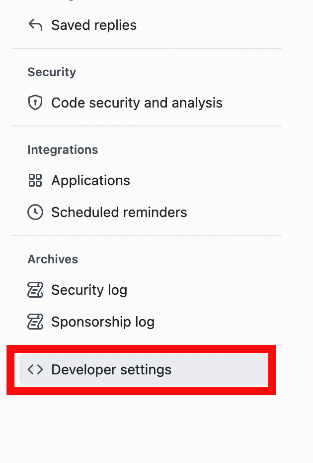Select Scheduled reminders in the sidebar
The height and width of the screenshot is (463, 313).
(119, 212)
